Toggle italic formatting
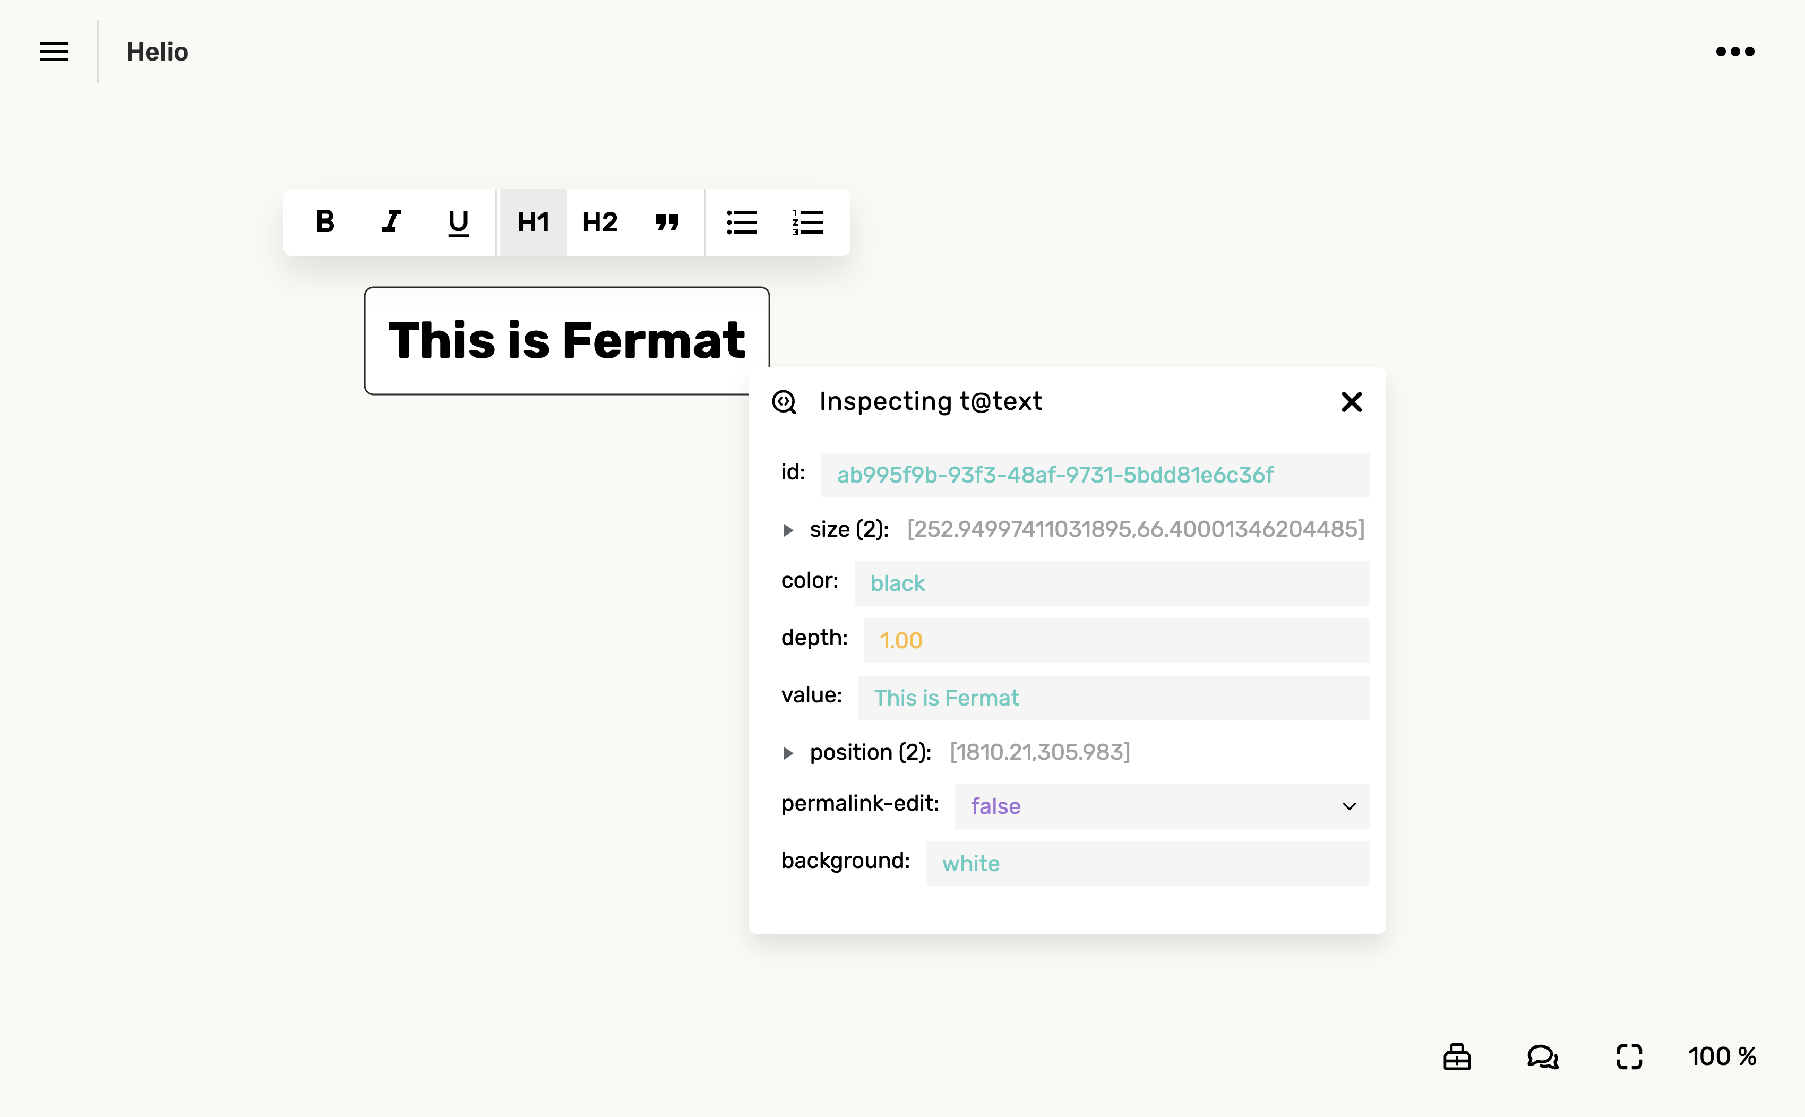This screenshot has height=1117, width=1805. click(x=391, y=221)
